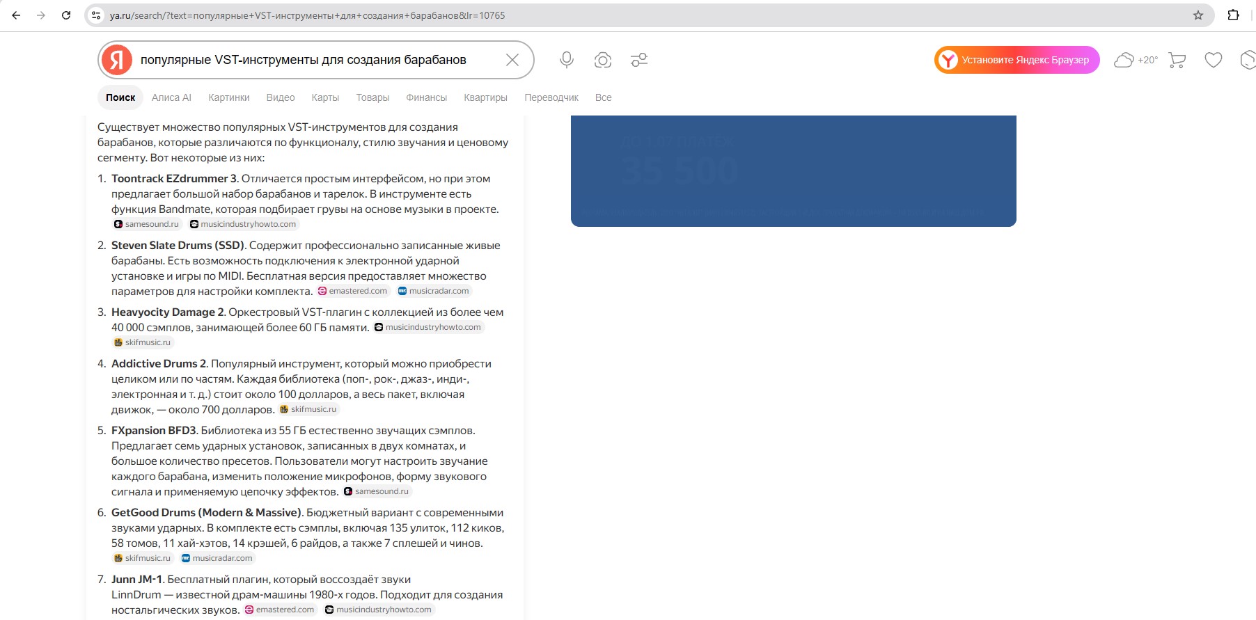Switch to Алиса AI tab
Screen dimensions: 1256x620
[x=171, y=97]
